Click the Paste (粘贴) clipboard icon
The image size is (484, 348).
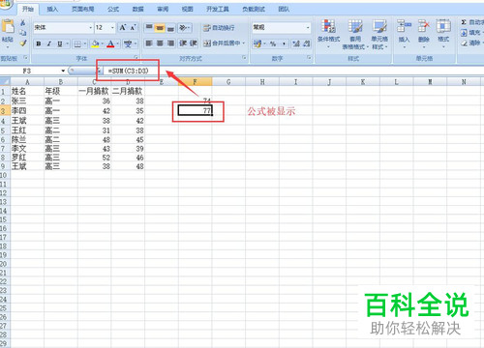(8, 26)
